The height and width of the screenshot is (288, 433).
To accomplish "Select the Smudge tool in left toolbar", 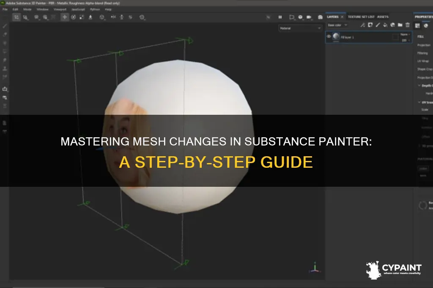I will (5, 60).
